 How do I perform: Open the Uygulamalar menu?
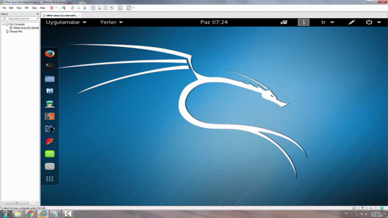pos(66,22)
